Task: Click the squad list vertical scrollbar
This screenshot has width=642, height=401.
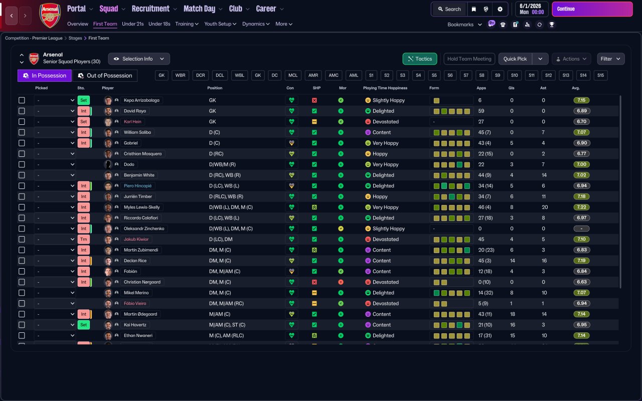Action: [621, 192]
